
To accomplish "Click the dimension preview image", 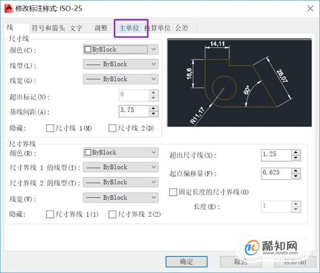I will 239,83.
